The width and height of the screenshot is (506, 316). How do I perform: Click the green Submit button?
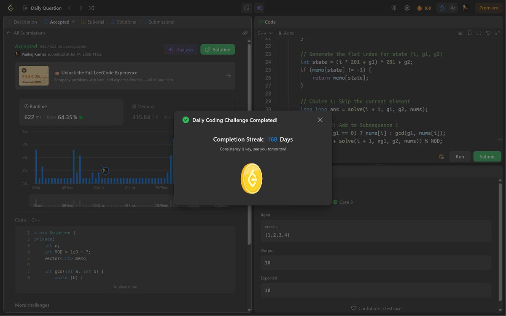[x=487, y=156]
